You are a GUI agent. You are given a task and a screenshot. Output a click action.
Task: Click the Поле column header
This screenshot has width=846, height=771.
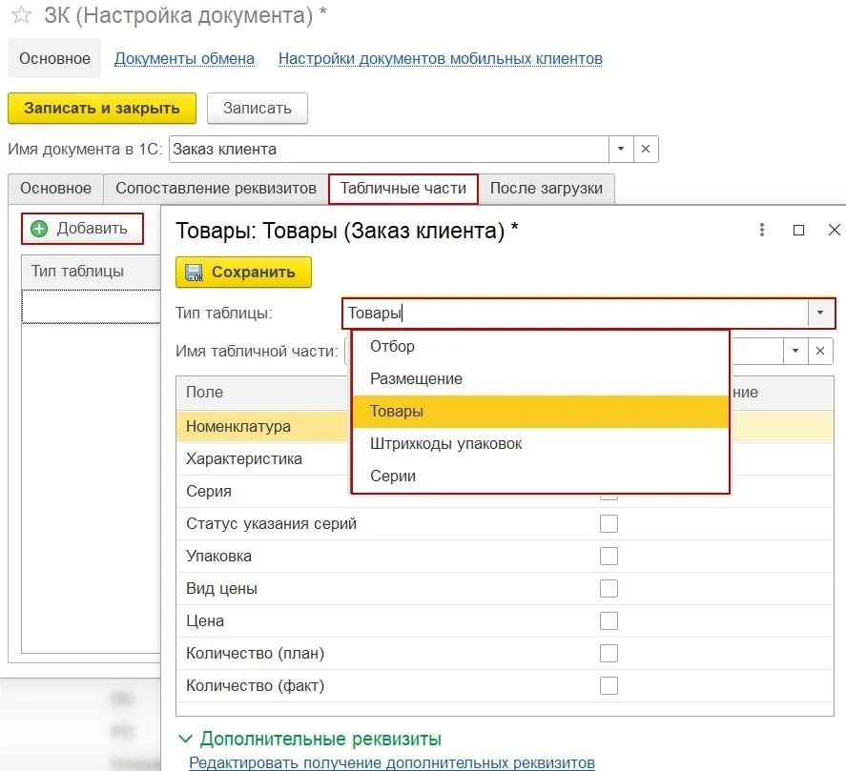(263, 392)
